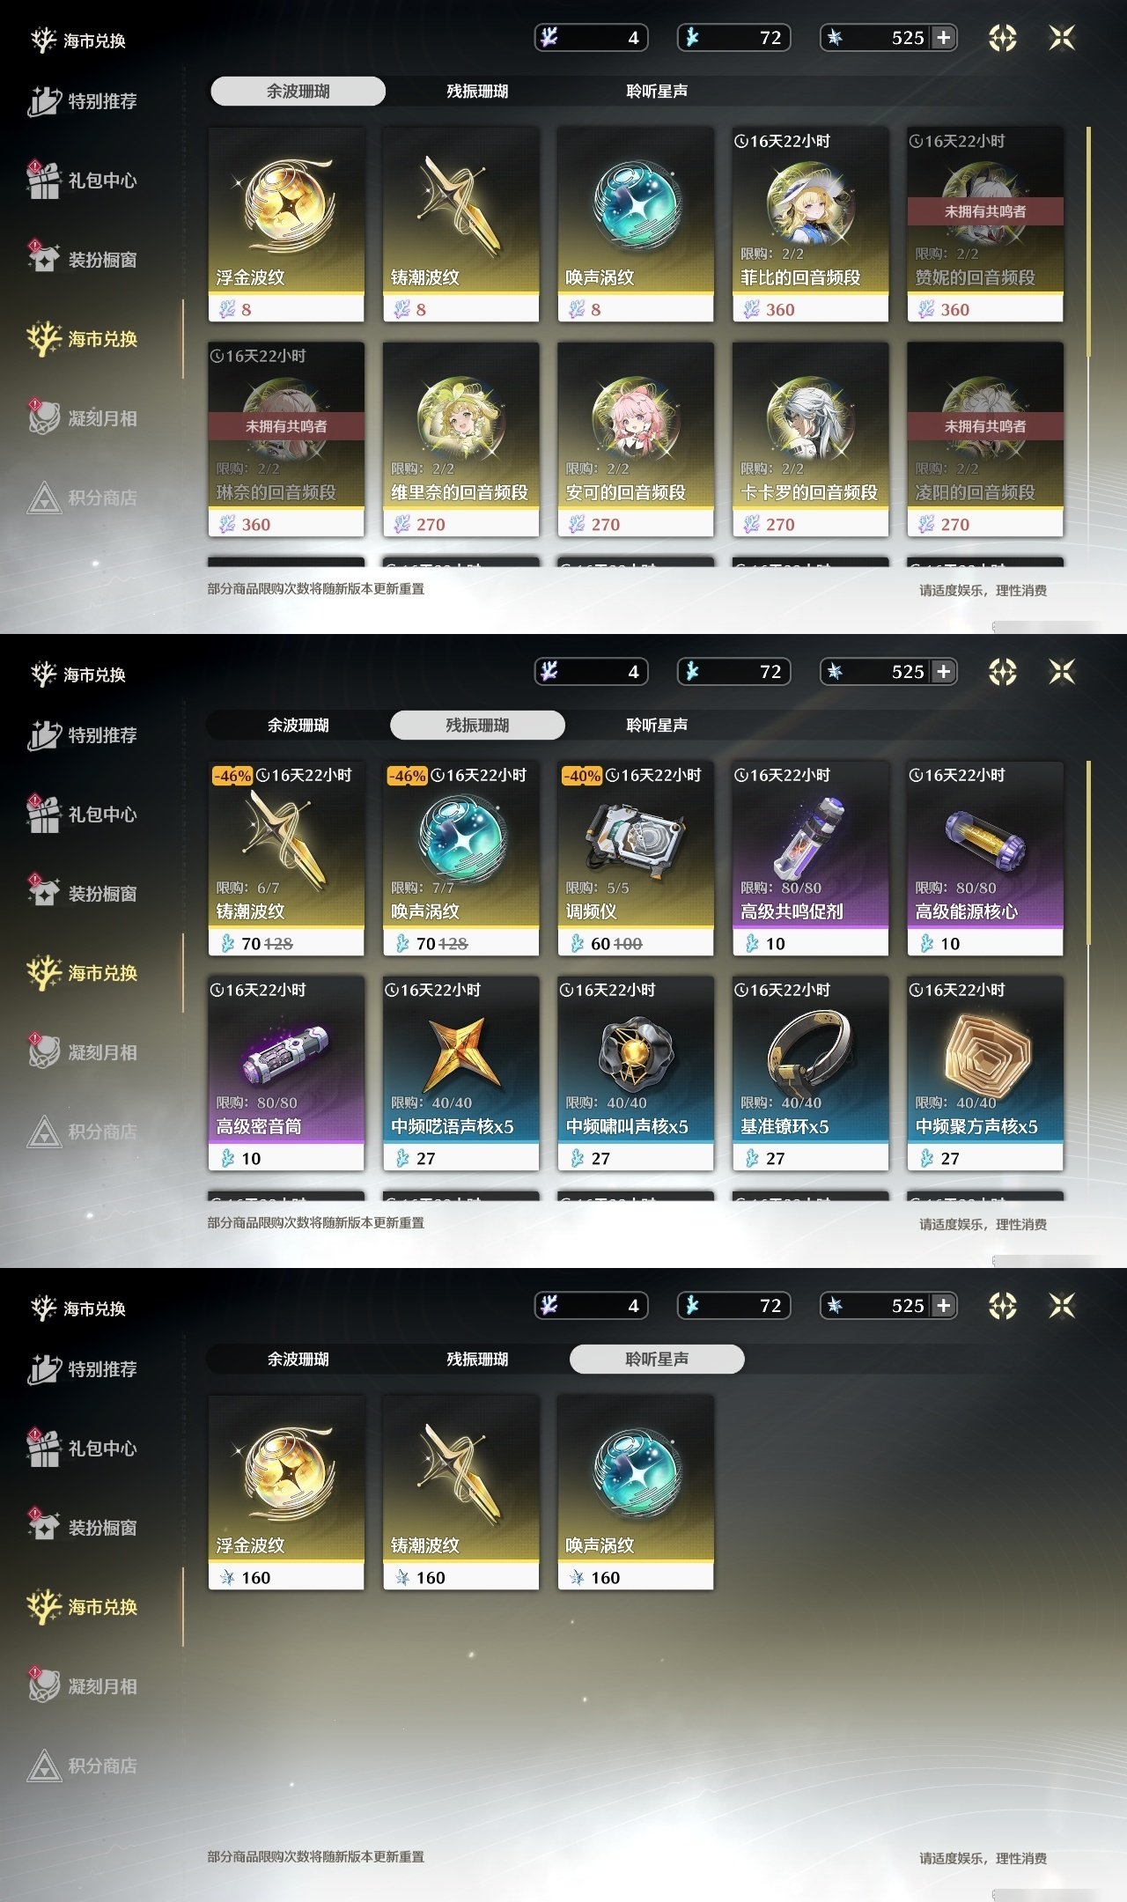Screen dimensions: 1127x1902
Task: Select 中频呓语声核x5 orange star item
Action: tap(460, 1073)
